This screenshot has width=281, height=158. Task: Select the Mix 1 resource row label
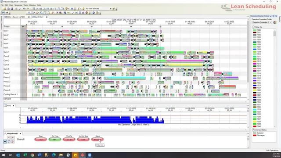6,31
